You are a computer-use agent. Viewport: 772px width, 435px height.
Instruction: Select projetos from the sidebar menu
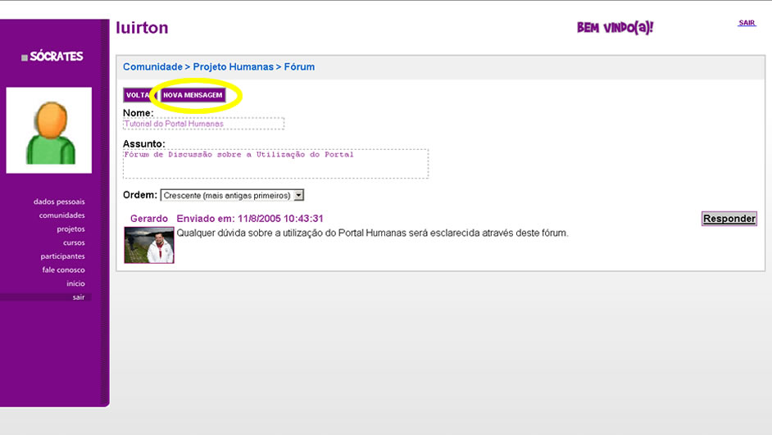[x=70, y=229]
